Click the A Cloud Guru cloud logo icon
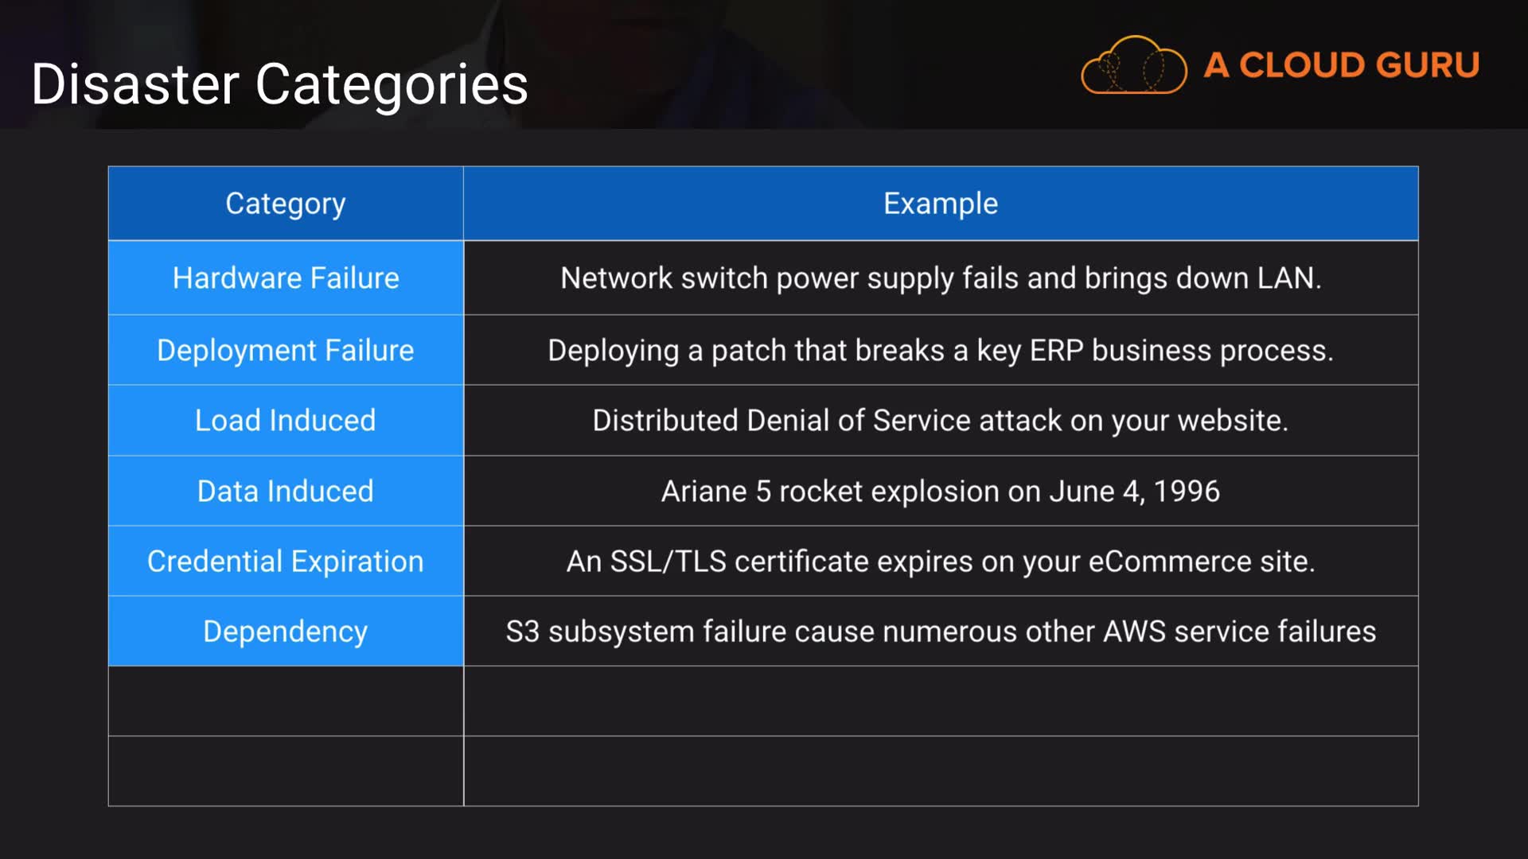Viewport: 1528px width, 859px height. click(1133, 66)
